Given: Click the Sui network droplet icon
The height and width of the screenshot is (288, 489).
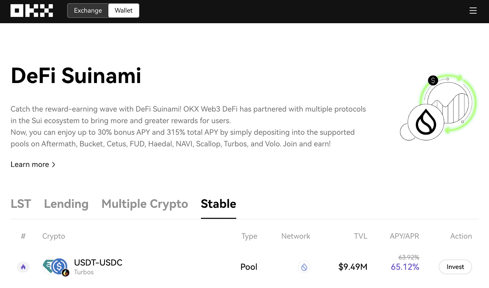Looking at the screenshot, I should 304,267.
